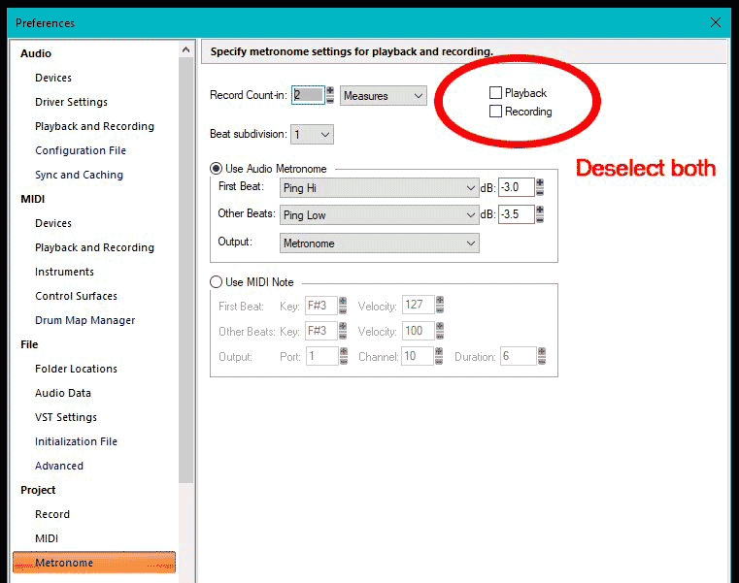
Task: Open the Beat subdivision dropdown
Action: point(312,135)
